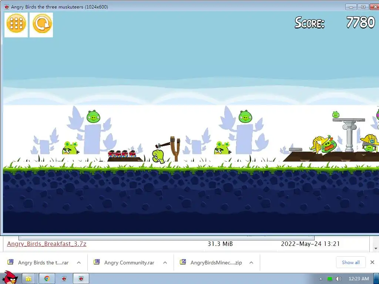Click the green pig atop center-right pillar
The image size is (379, 284).
click(x=245, y=116)
